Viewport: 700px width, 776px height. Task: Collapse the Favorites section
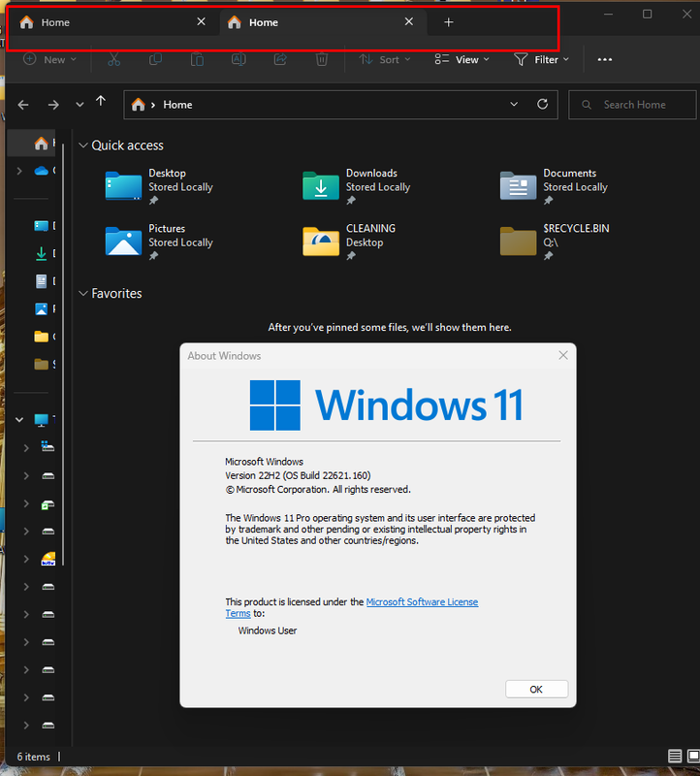point(83,293)
